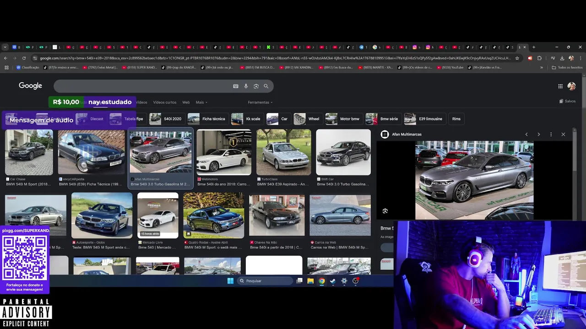Open the Salvos saved items
The width and height of the screenshot is (586, 329).
point(567,101)
